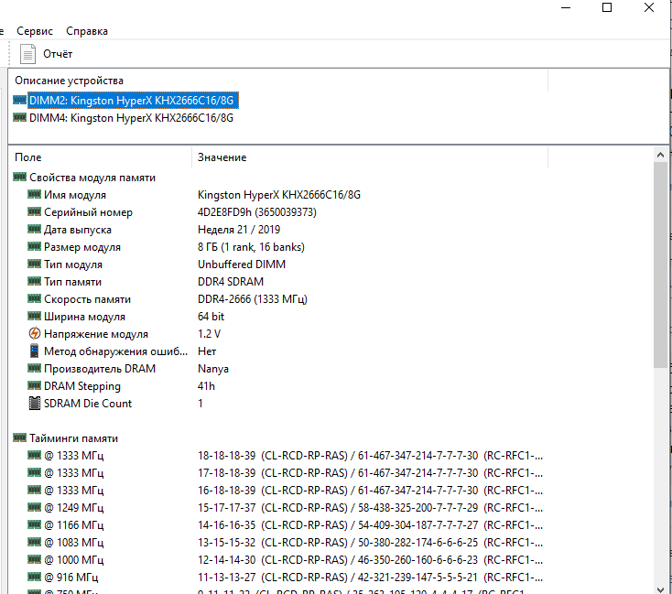Select the SDRAM Die Count field label
The width and height of the screenshot is (672, 594).
click(88, 404)
